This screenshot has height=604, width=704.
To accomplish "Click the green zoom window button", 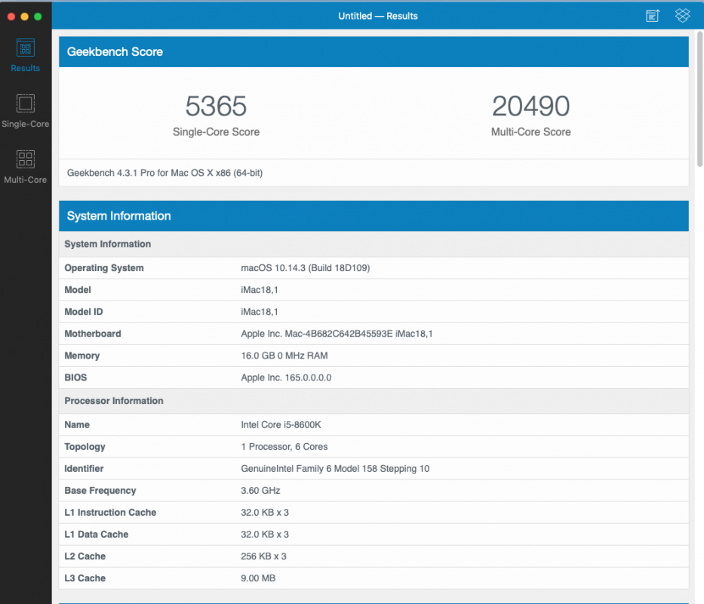I will 38,17.
